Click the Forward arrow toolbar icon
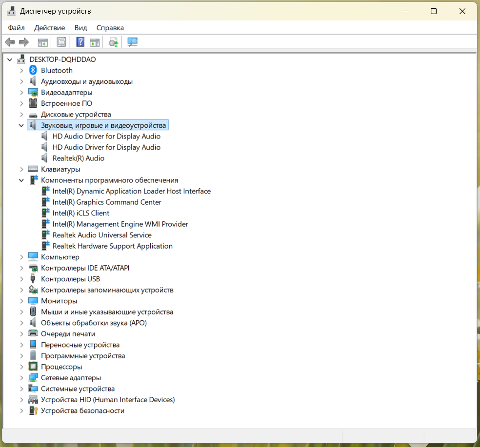 (24, 42)
